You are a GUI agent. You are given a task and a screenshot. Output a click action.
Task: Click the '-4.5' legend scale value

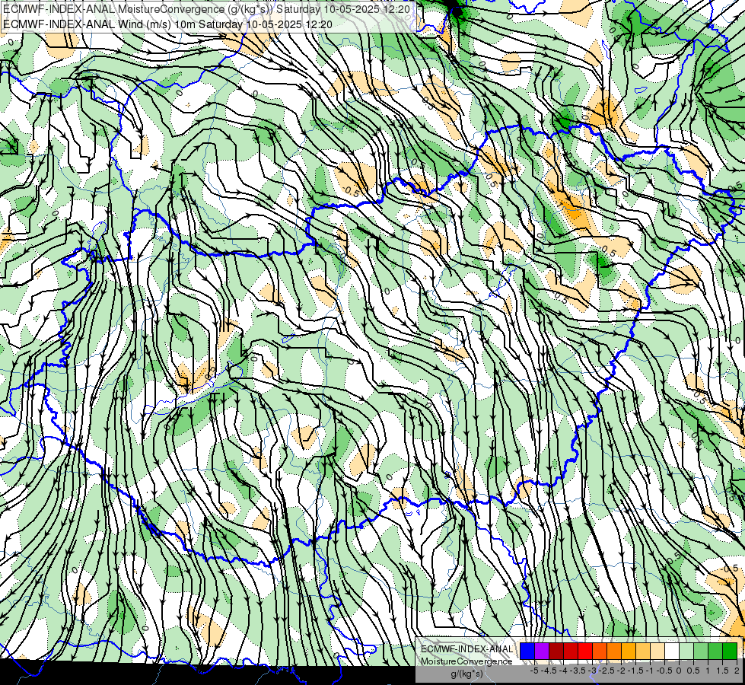[x=549, y=671]
